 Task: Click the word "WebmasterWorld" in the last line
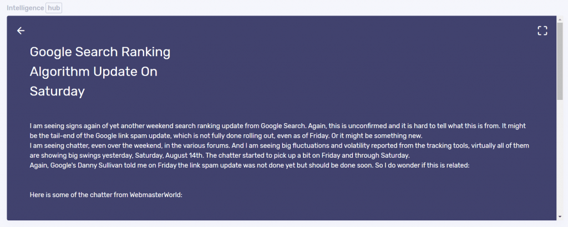(x=156, y=195)
